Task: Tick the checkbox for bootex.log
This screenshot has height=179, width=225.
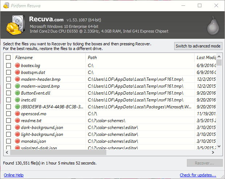Action: pyautogui.click(x=8, y=65)
